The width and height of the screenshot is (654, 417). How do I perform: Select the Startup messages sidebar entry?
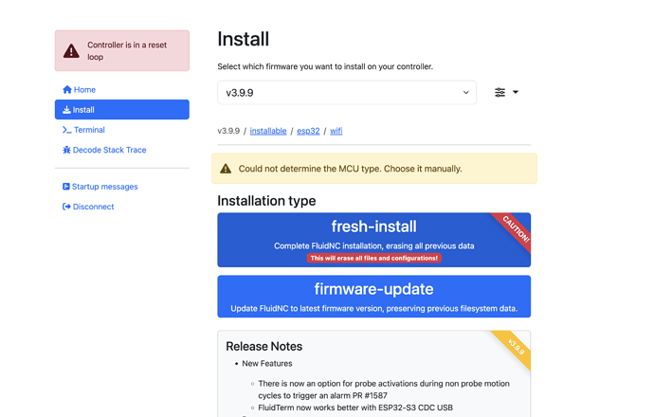(x=104, y=187)
